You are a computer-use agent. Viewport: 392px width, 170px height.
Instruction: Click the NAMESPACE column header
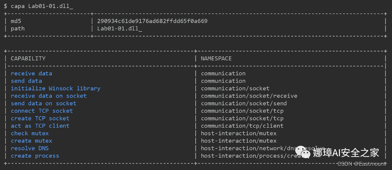(x=216, y=58)
